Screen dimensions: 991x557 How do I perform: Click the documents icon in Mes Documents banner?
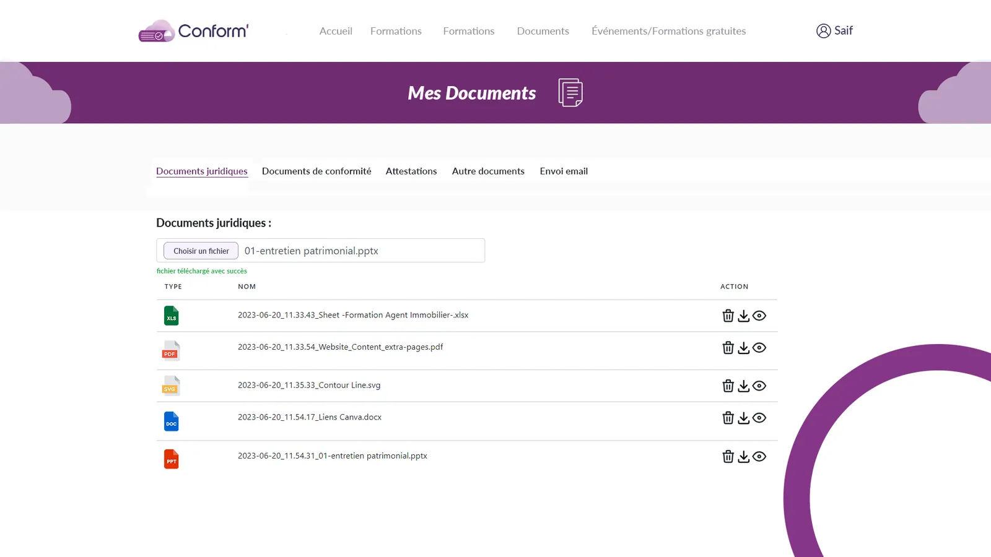tap(570, 92)
